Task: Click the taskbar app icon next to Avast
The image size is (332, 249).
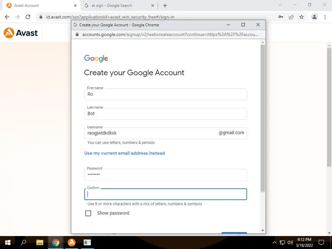Action: click(x=87, y=243)
